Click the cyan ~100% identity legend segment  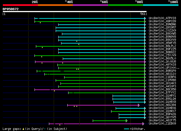click(x=161, y=5)
